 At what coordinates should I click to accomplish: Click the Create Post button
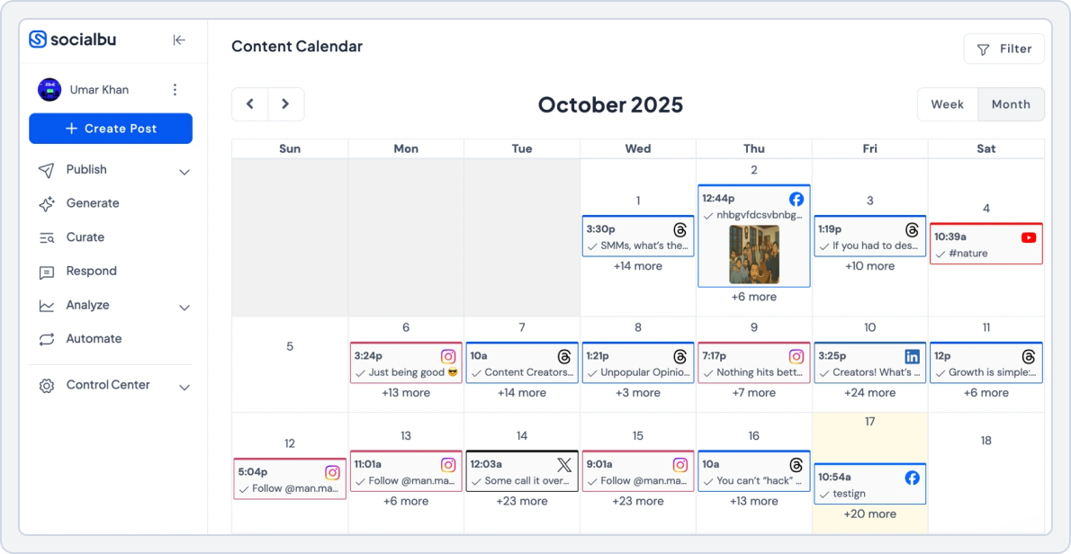click(110, 129)
